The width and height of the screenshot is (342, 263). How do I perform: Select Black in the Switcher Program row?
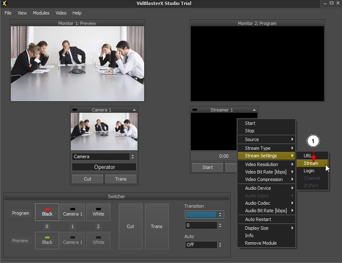tap(47, 212)
